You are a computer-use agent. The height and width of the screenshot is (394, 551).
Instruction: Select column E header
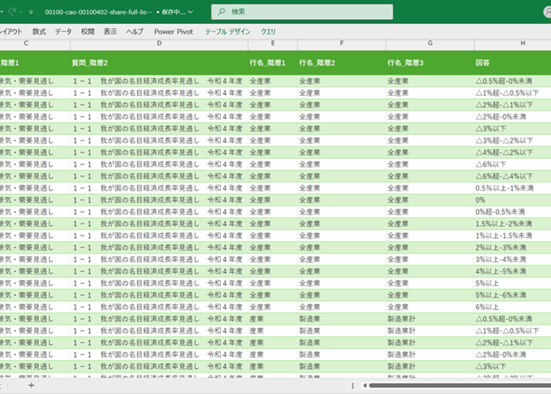[273, 44]
